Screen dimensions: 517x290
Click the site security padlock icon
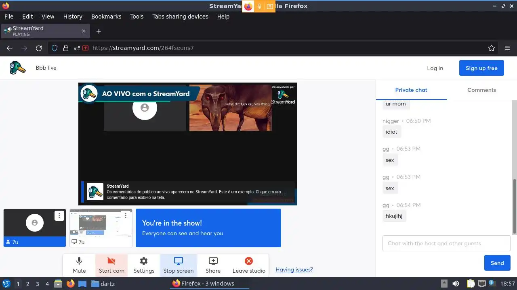click(x=65, y=48)
